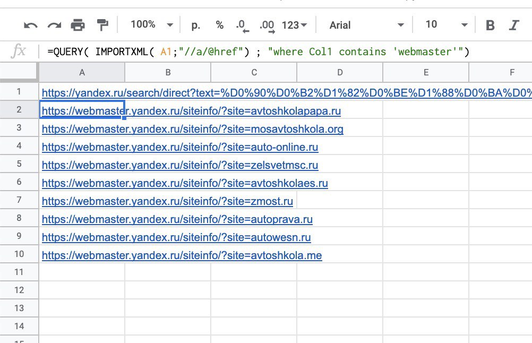
Task: Select row 1 header
Action: (x=19, y=92)
